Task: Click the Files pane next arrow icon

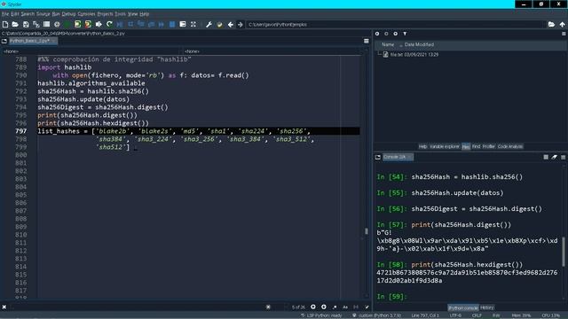Action: pos(386,34)
